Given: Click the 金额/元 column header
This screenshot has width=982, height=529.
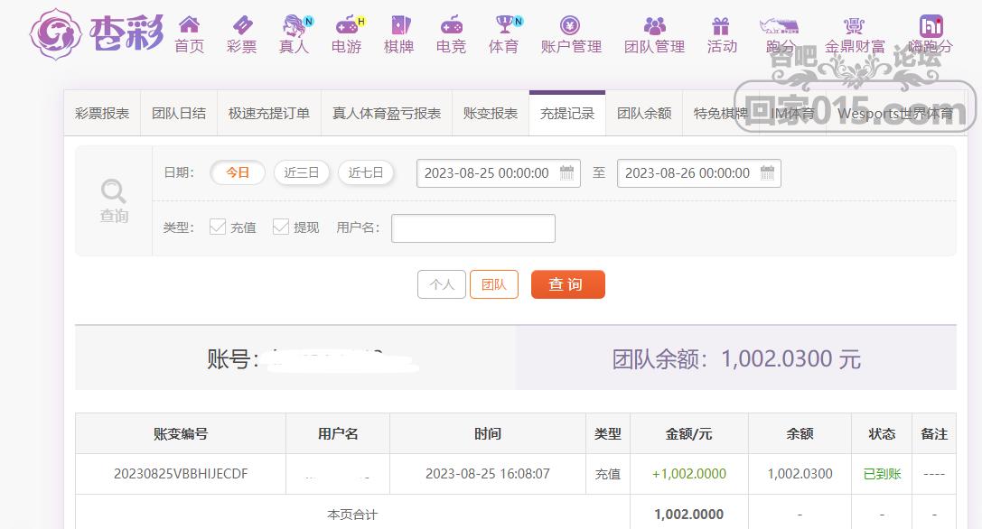Looking at the screenshot, I should click(689, 433).
